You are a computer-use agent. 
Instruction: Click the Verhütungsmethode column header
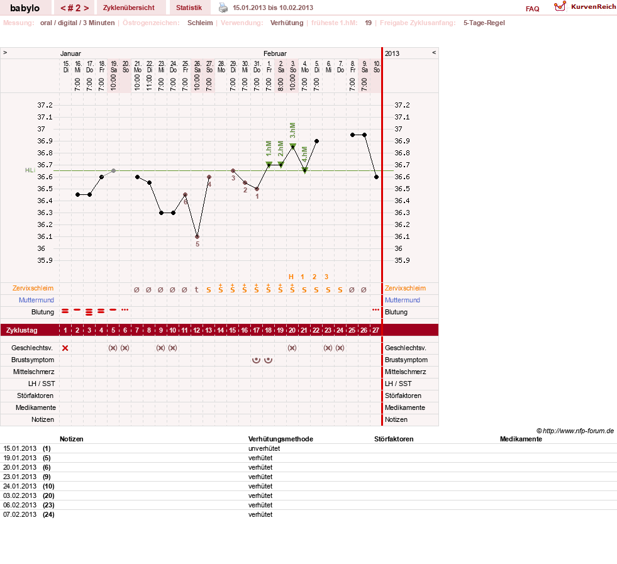click(281, 439)
